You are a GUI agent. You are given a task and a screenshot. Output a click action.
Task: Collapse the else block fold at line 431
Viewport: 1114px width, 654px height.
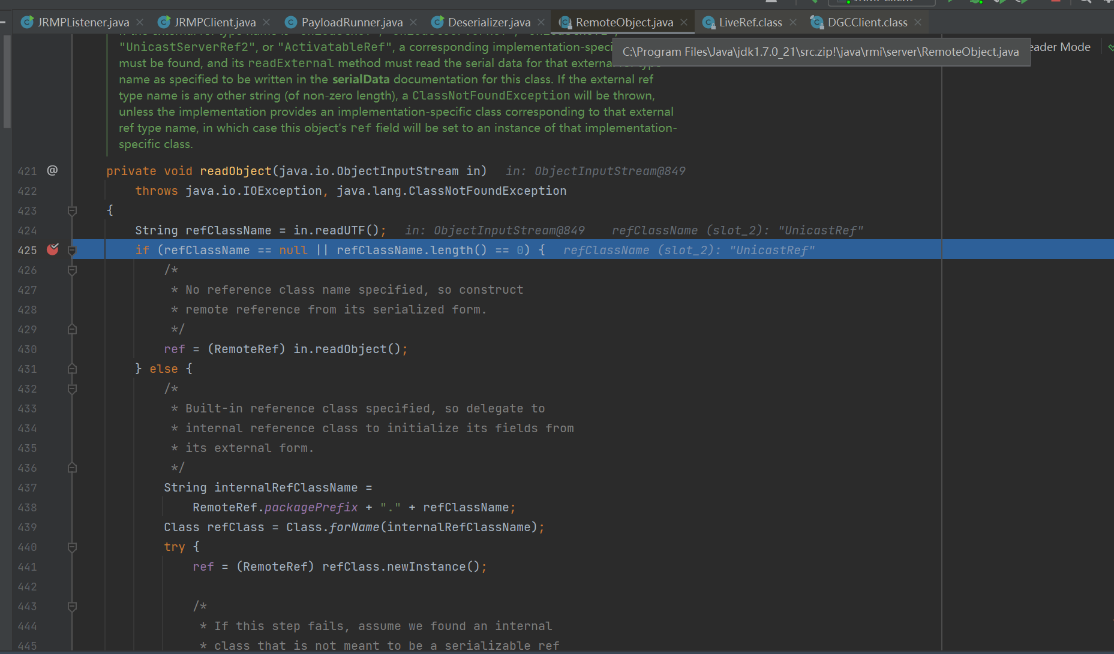point(72,369)
